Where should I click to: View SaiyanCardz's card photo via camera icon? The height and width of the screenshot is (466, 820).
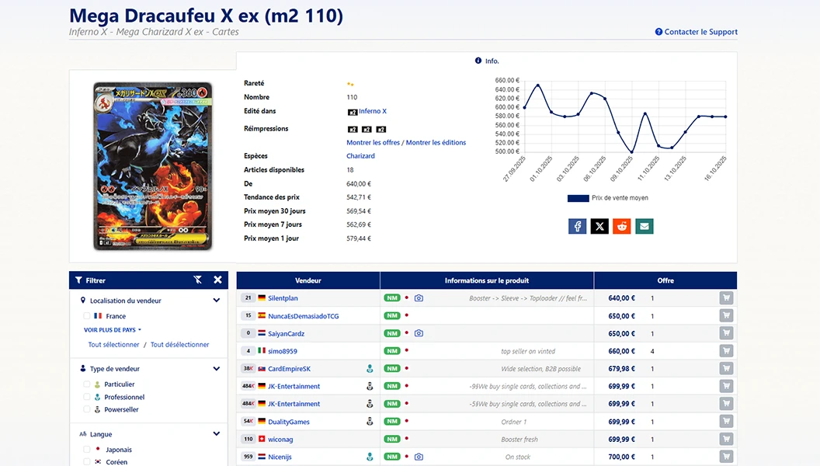point(419,333)
